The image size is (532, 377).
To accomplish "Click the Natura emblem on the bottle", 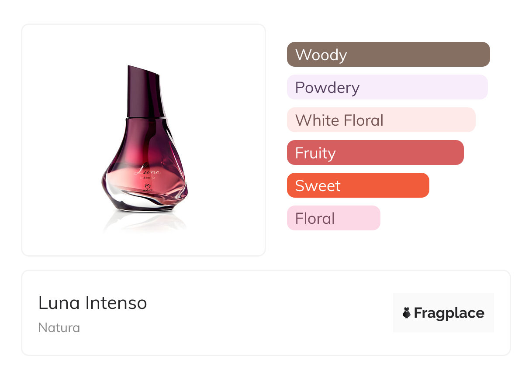I will coord(149,185).
